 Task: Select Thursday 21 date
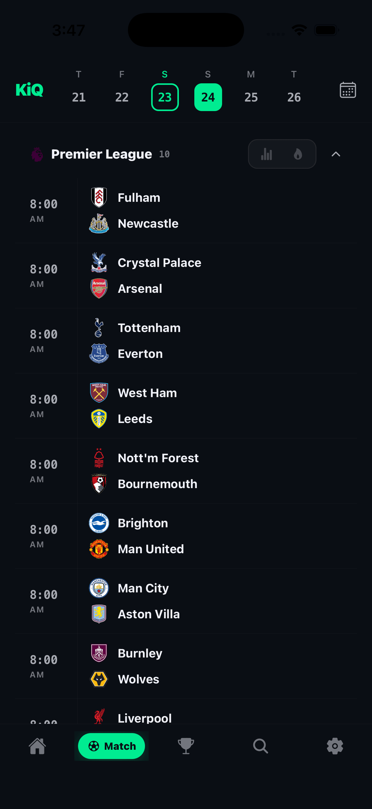(79, 97)
